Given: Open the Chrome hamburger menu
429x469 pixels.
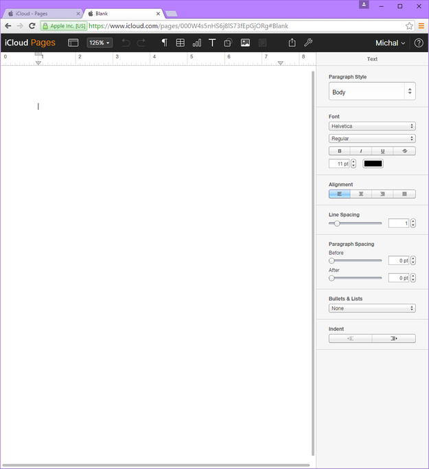Looking at the screenshot, I should [421, 26].
